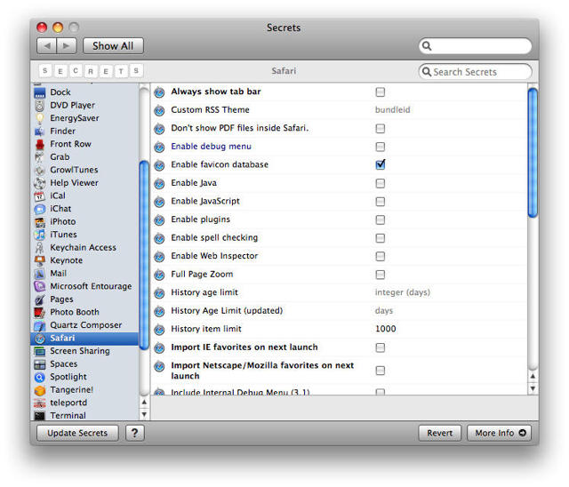Check the Enable Web Inspector box
Screen dimensions: 569x487
pyautogui.click(x=381, y=256)
